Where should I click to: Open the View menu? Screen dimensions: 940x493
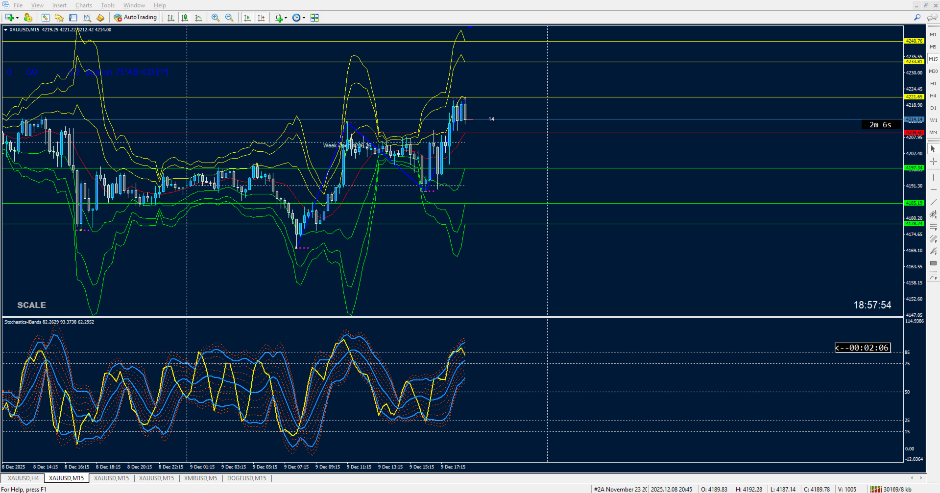37,5
